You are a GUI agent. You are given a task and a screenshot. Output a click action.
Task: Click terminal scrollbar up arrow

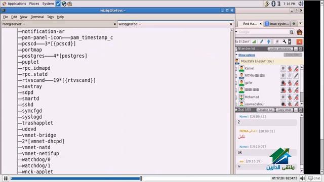pyautogui.click(x=232, y=30)
